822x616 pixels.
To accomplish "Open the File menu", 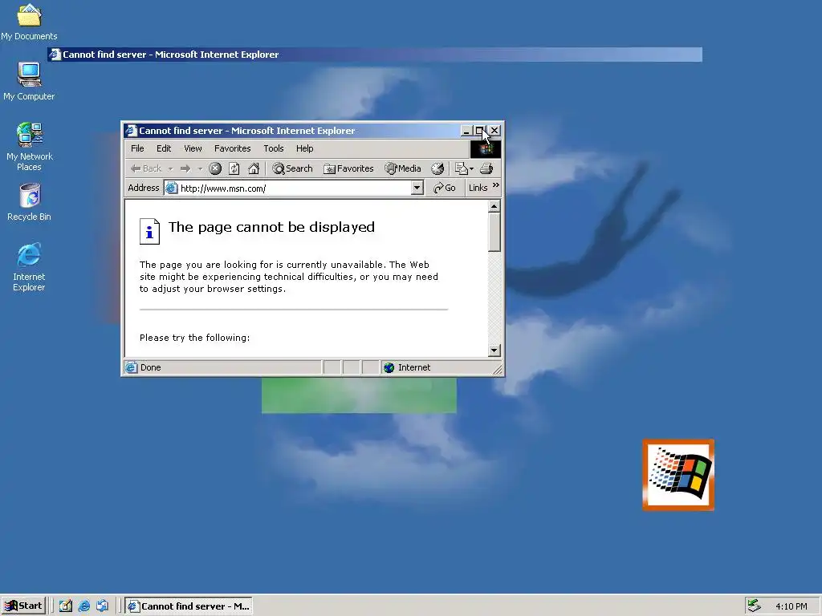I will coord(137,148).
